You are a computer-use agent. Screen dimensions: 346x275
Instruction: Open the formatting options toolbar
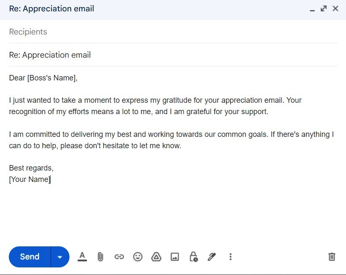[82, 256]
